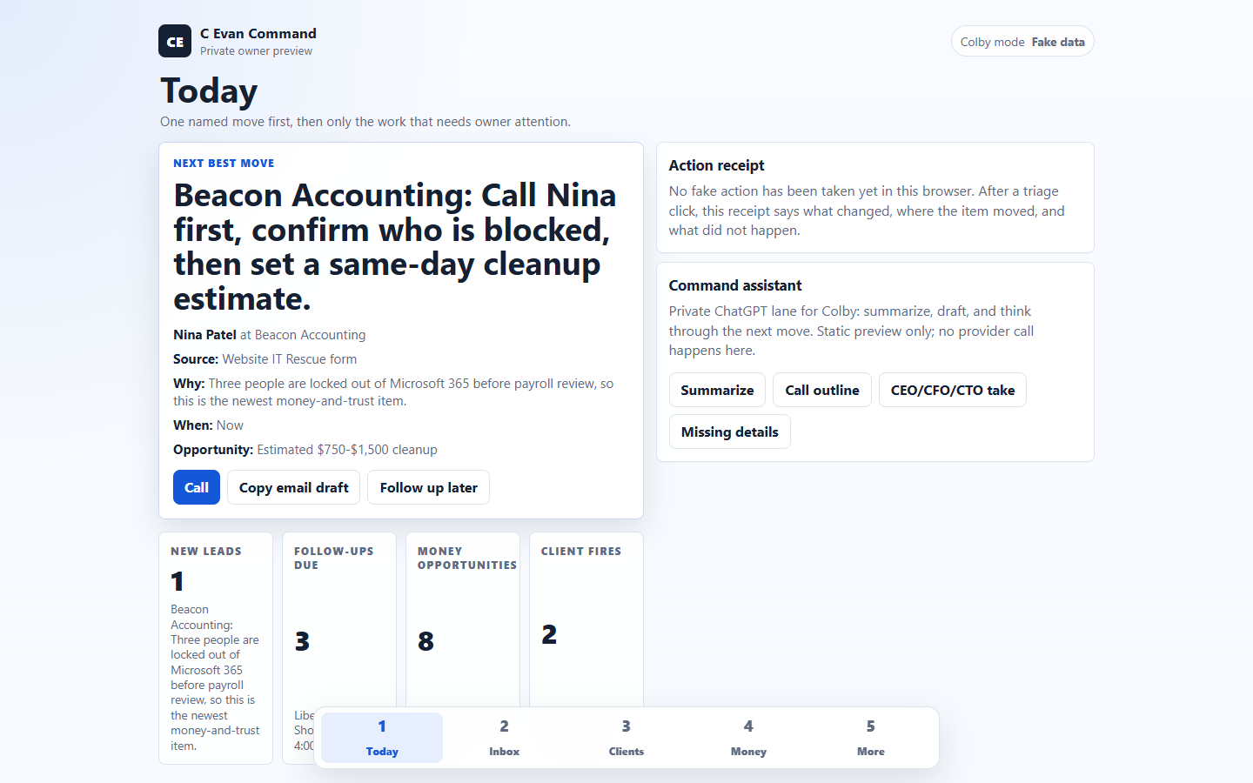1253x783 pixels.
Task: Open the Clients tab
Action: [x=626, y=738]
